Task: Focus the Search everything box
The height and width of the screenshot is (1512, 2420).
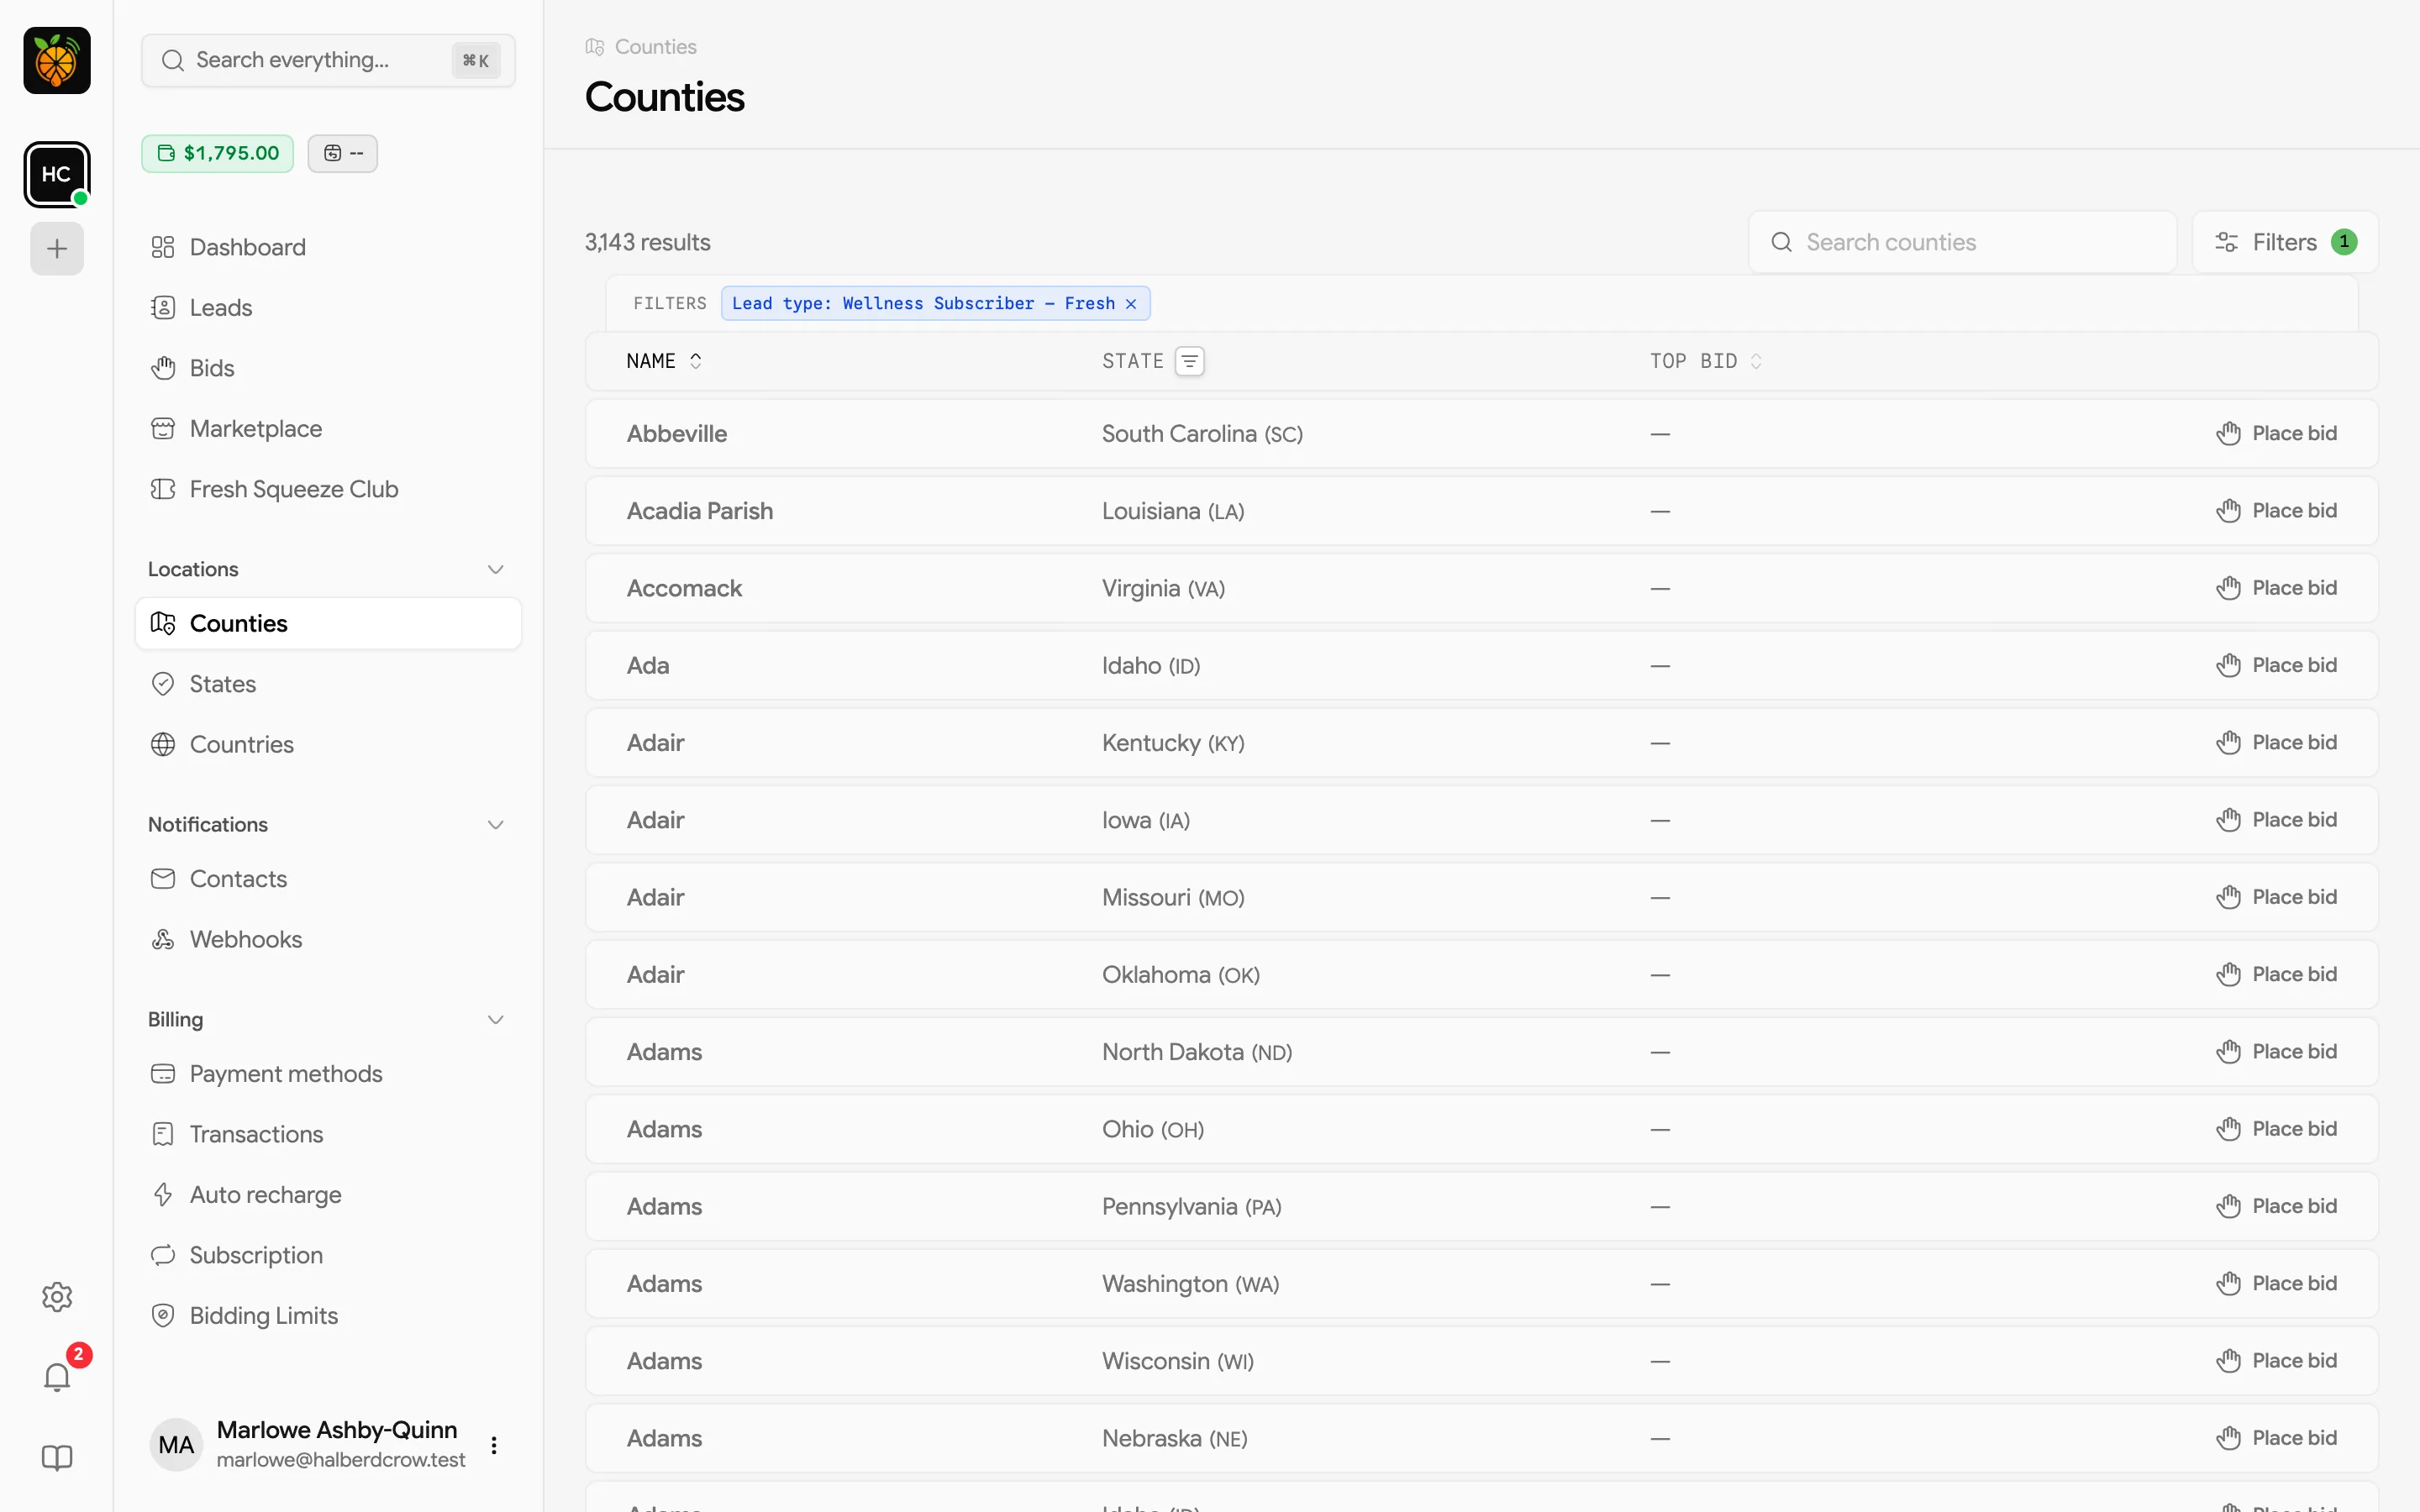Action: pos(328,60)
